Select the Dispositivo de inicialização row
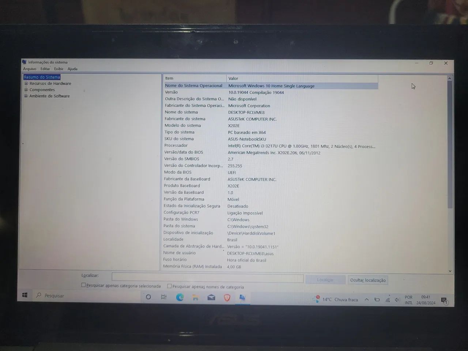 point(270,233)
